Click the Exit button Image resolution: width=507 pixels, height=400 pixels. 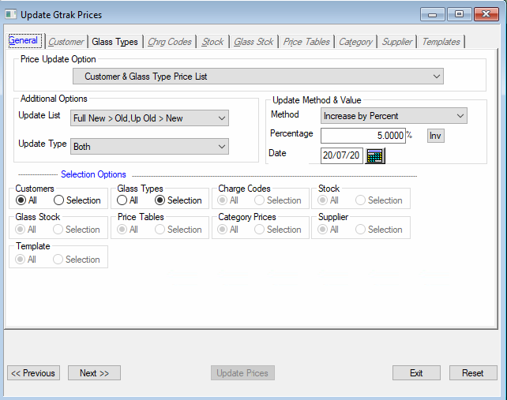tap(416, 373)
